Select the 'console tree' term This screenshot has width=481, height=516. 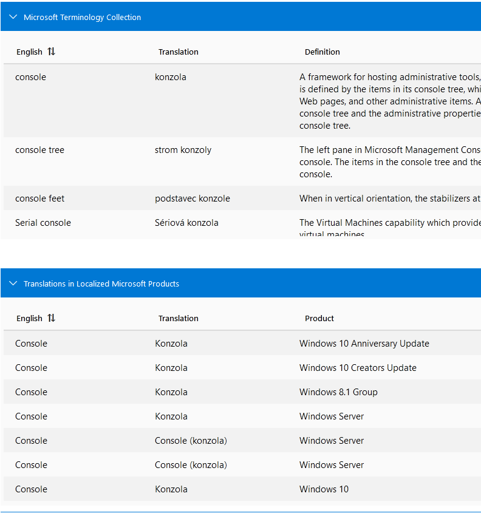click(40, 150)
